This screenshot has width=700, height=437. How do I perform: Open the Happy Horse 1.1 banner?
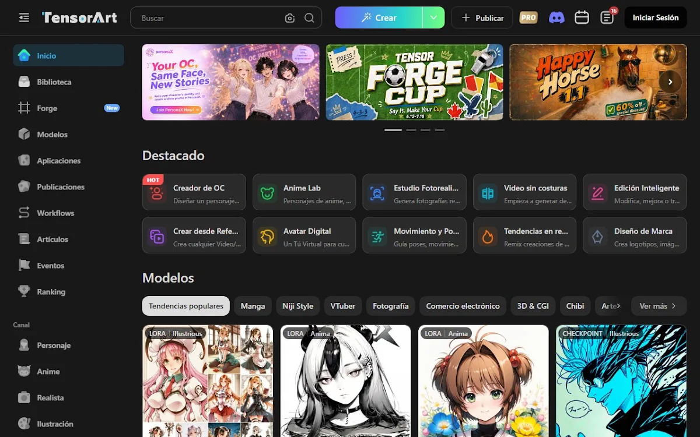tap(598, 82)
